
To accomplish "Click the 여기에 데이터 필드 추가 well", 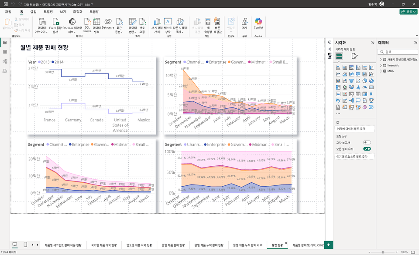I will (x=354, y=129).
